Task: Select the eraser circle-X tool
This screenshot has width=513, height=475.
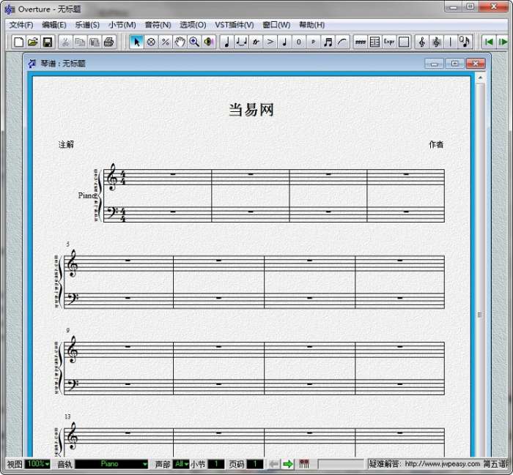Action: pos(151,42)
